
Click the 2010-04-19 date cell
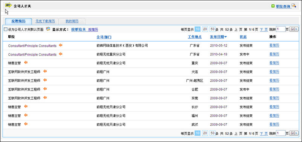pyautogui.click(x=219, y=54)
